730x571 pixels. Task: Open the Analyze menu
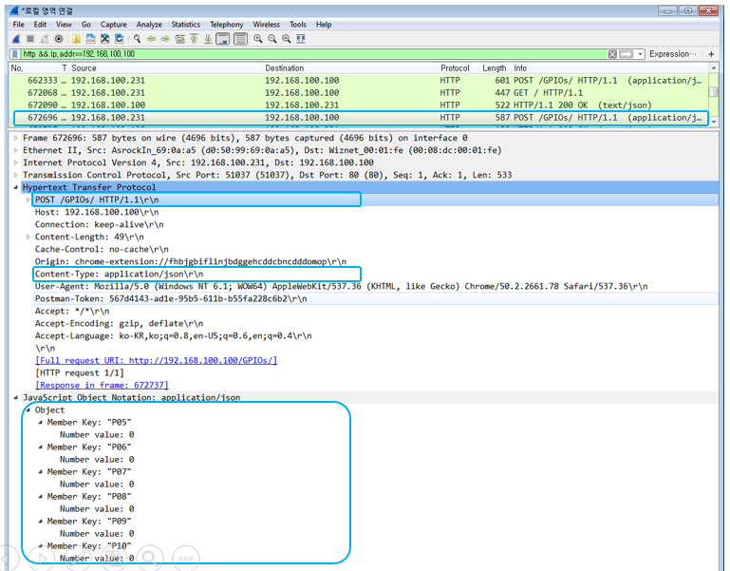[x=149, y=25]
